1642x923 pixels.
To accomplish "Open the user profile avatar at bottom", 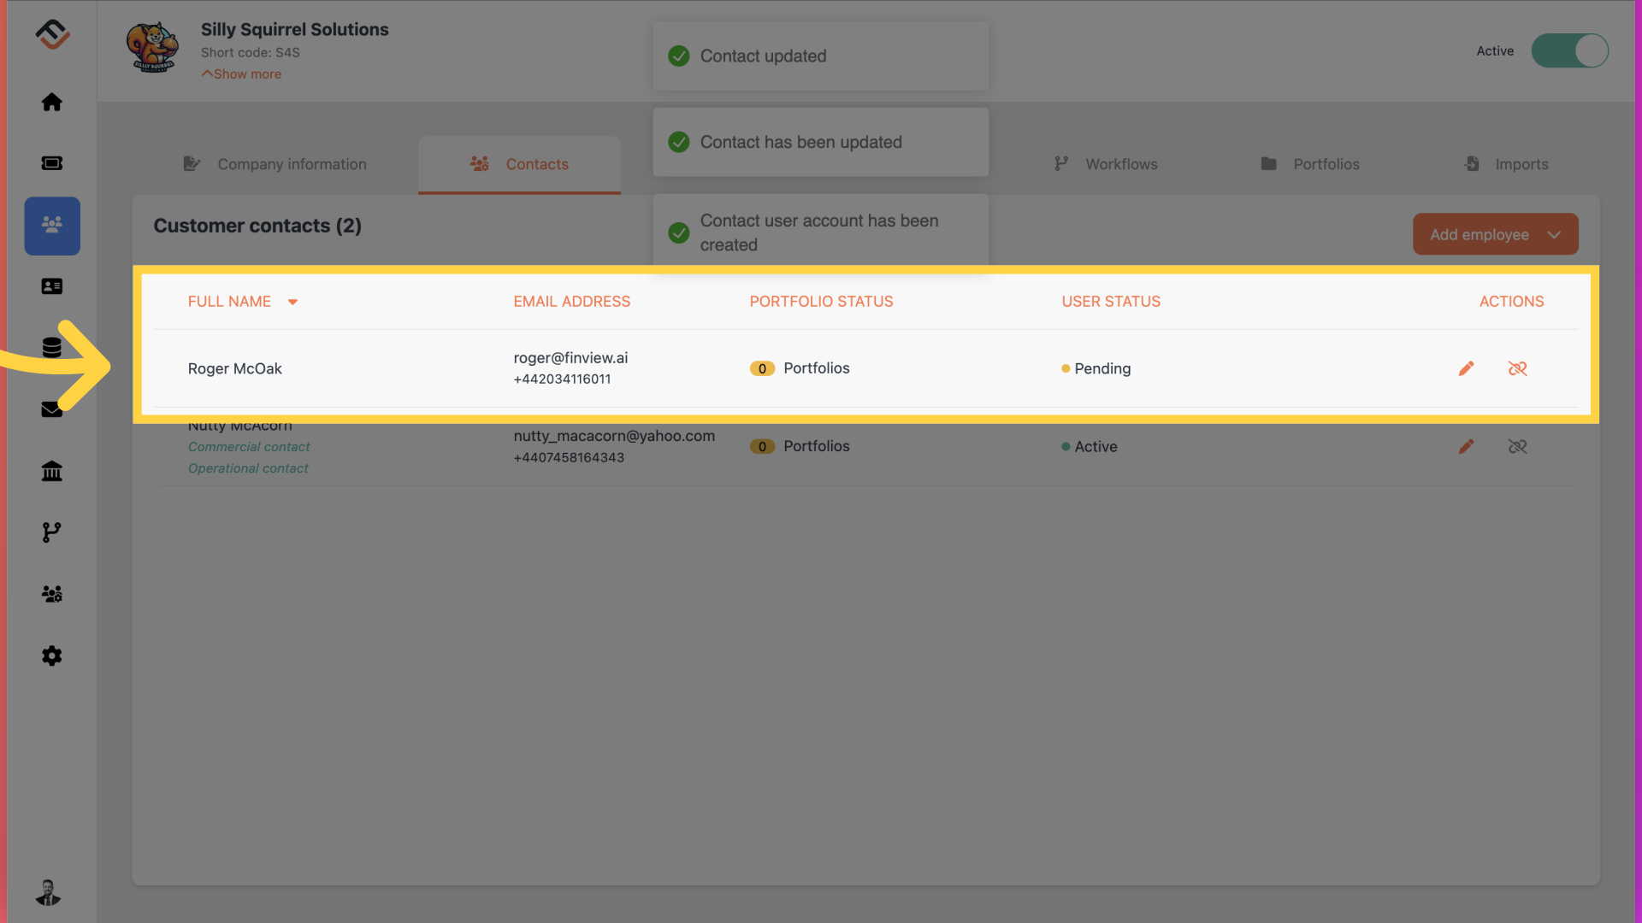I will [48, 892].
